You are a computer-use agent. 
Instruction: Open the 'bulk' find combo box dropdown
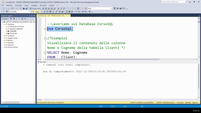click(x=111, y=8)
